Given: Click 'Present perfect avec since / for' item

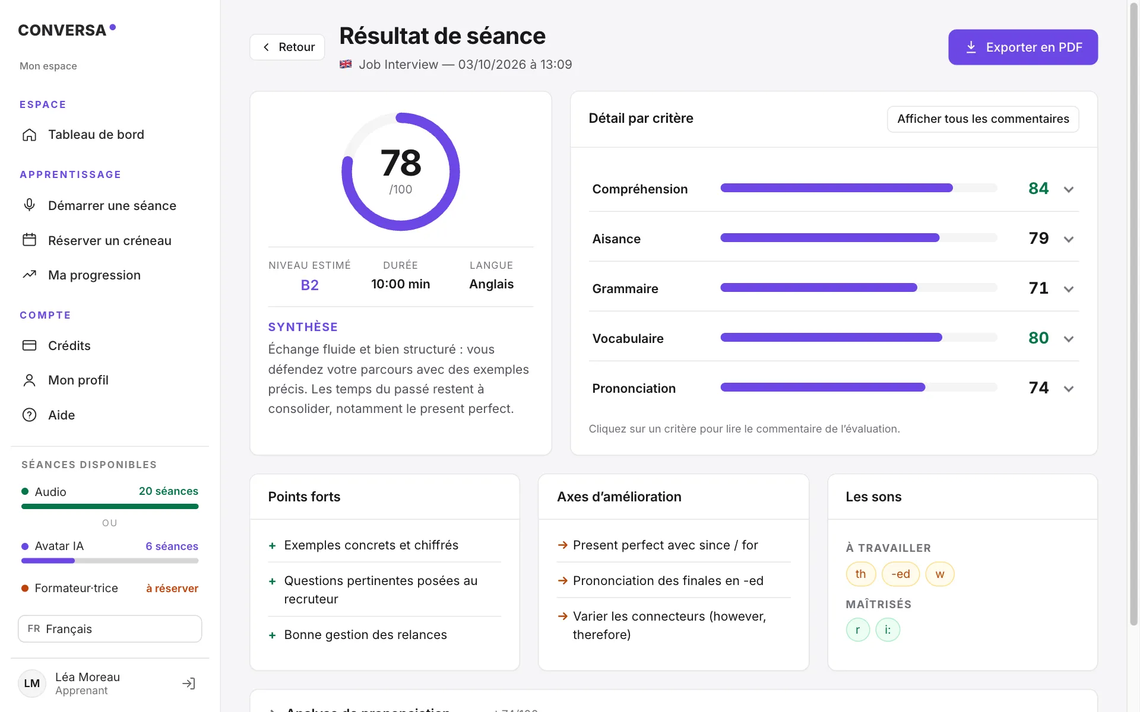Looking at the screenshot, I should [665, 545].
